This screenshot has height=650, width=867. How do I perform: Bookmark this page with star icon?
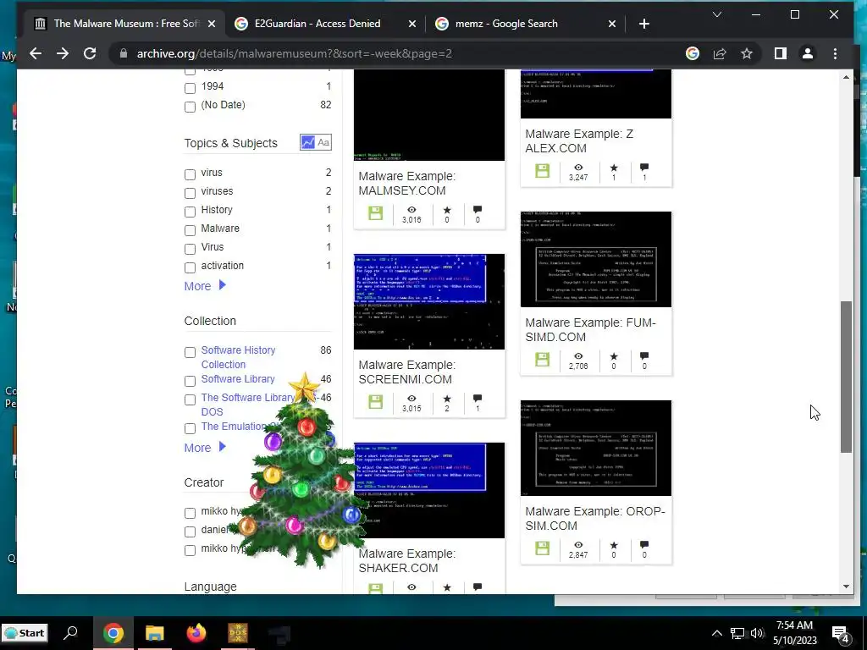click(x=747, y=53)
